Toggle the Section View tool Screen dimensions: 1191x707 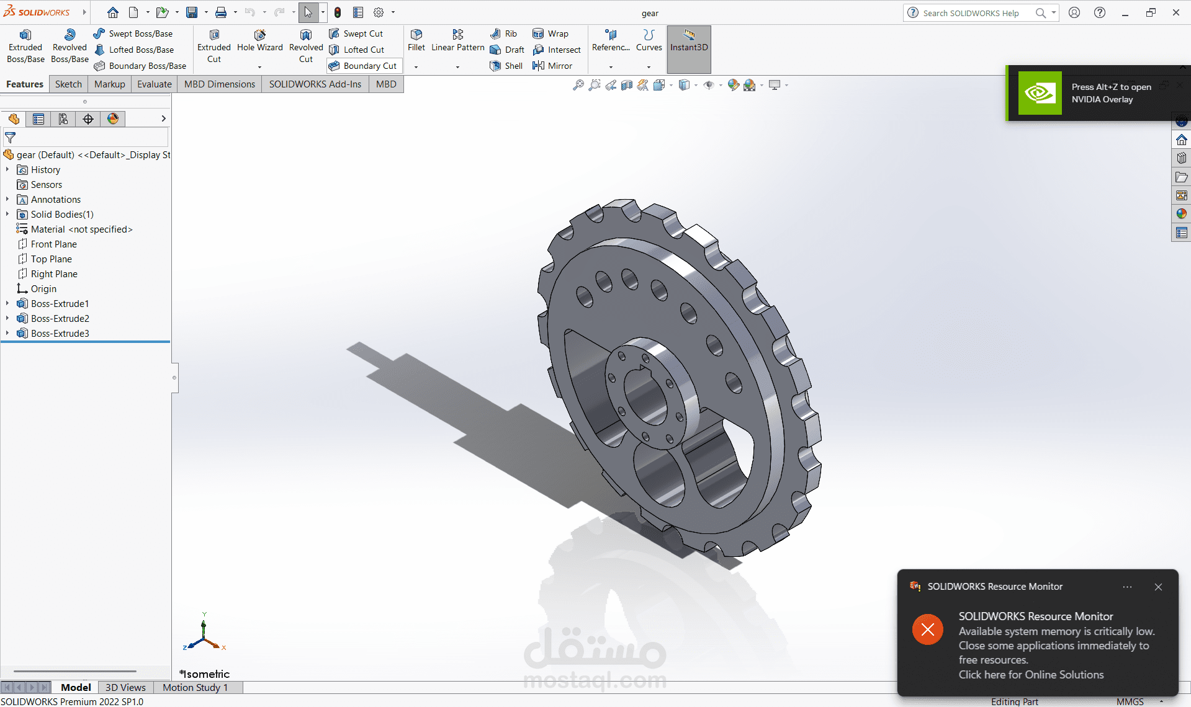626,85
